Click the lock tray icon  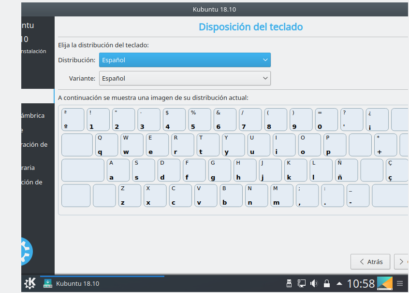coord(327,283)
